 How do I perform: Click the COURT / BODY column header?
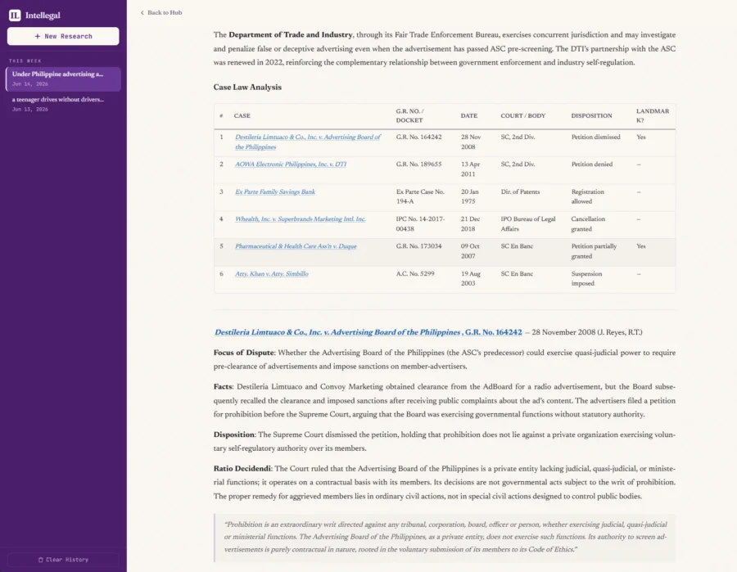pyautogui.click(x=523, y=115)
